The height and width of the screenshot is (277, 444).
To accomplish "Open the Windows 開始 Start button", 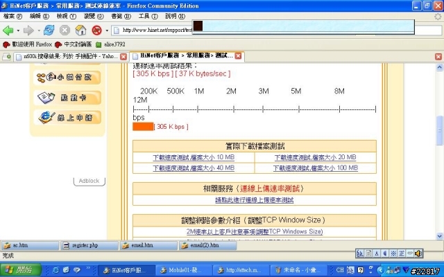I will tap(20, 270).
